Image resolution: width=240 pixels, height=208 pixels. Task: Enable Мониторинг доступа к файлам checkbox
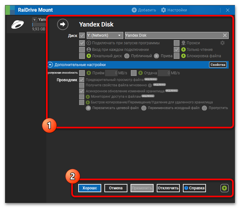tap(82, 97)
